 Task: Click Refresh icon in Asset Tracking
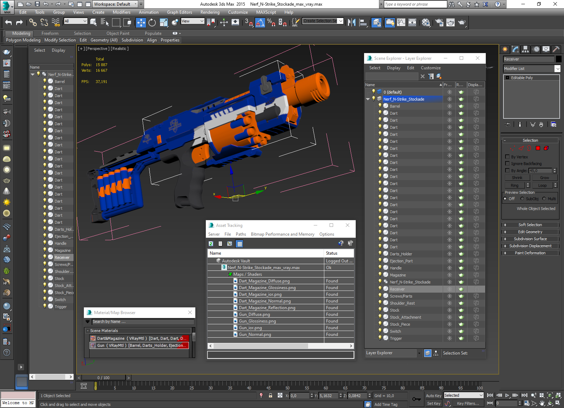[211, 244]
